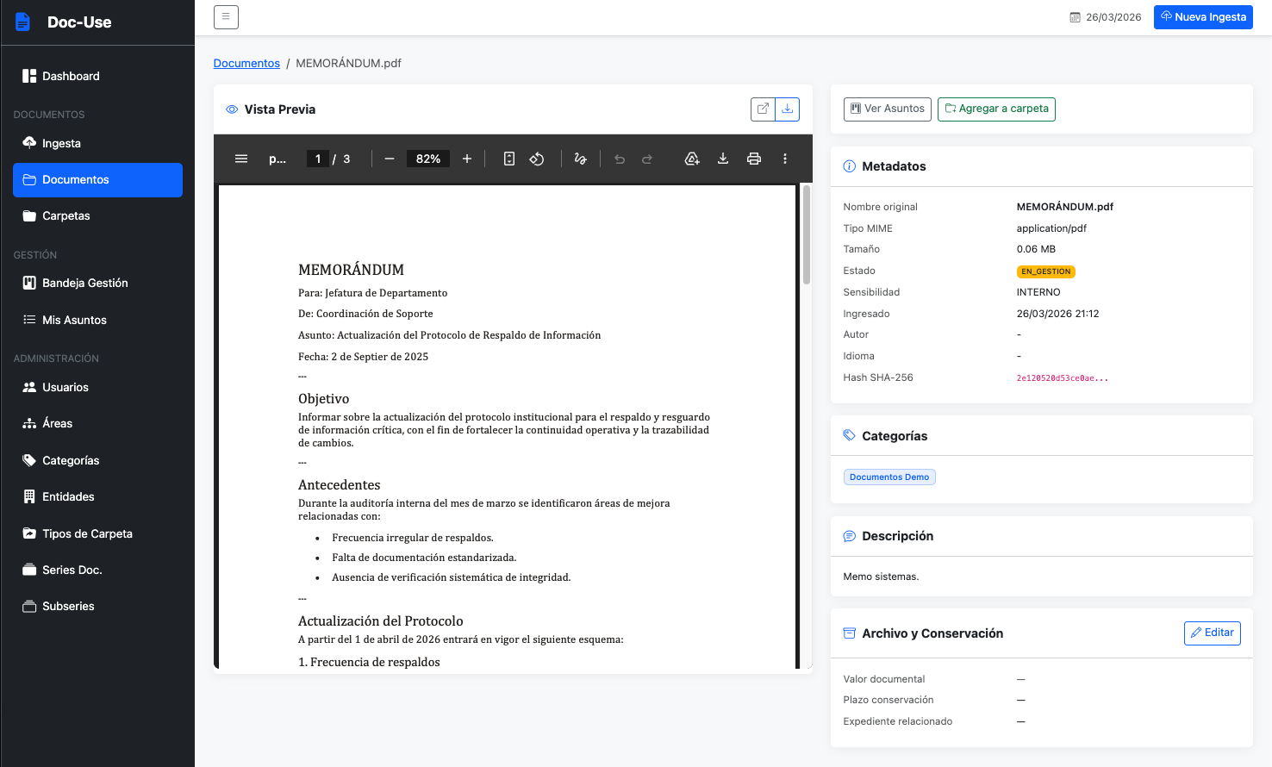
Task: Toggle the annotation pen tool in the PDF viewer
Action: 580,159
